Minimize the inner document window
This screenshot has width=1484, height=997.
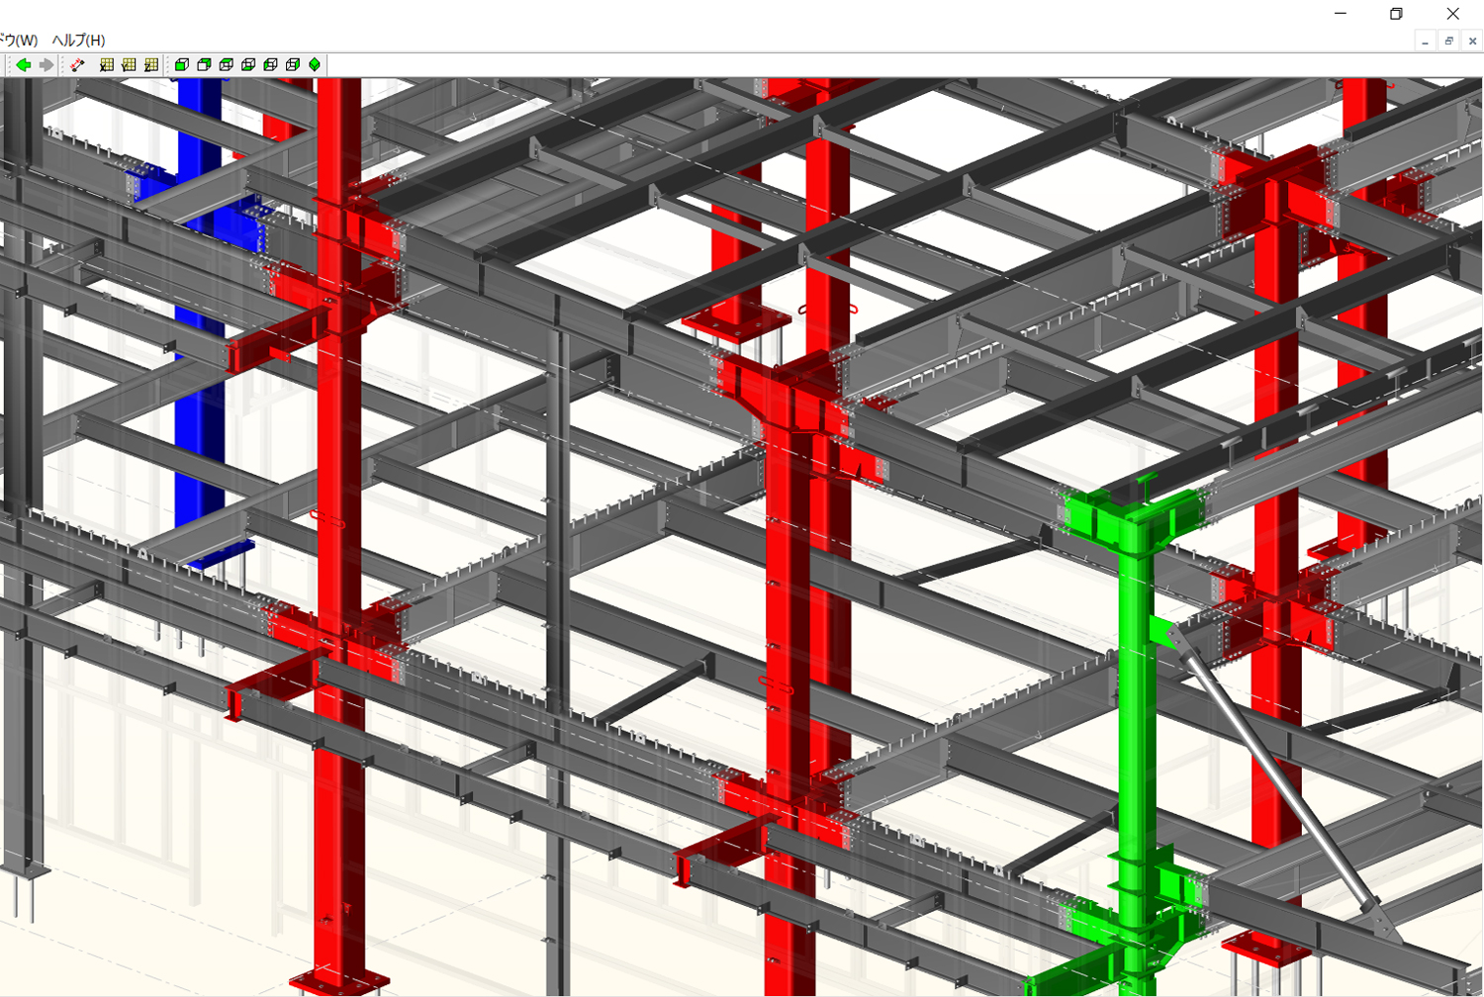1425,41
